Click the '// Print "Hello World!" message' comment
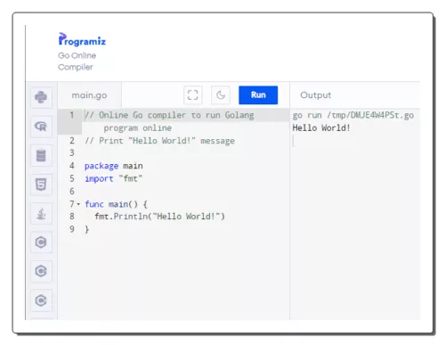Viewport: 445px width, 345px height. click(x=159, y=141)
